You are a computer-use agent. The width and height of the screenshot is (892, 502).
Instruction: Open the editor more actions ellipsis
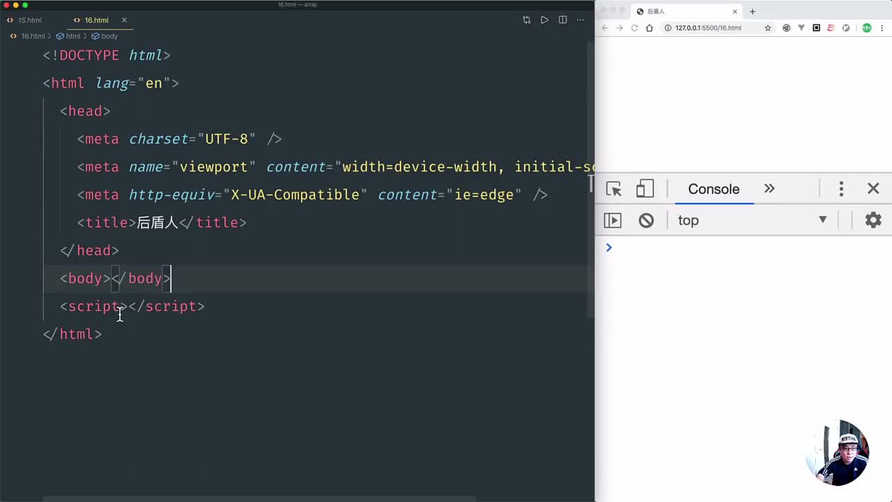(x=580, y=20)
